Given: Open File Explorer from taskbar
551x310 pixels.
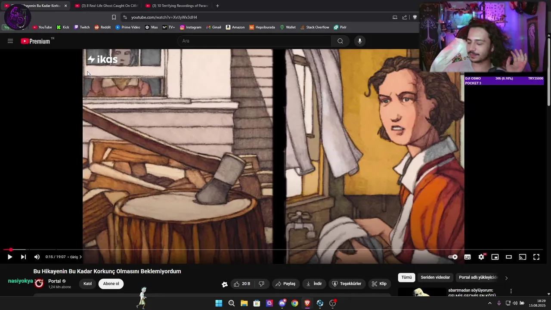Looking at the screenshot, I should 244,303.
